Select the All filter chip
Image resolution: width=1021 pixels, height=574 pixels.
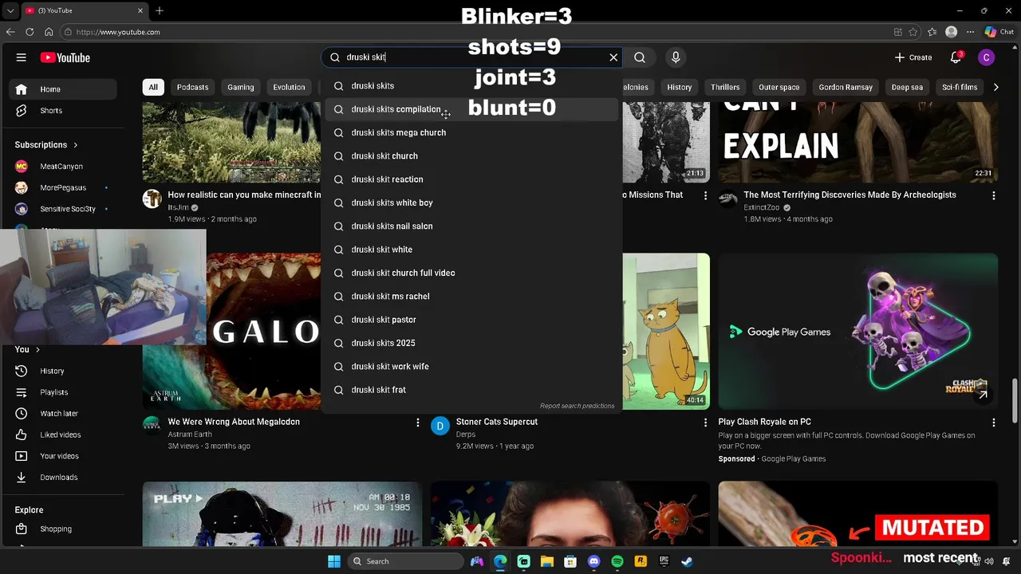153,87
